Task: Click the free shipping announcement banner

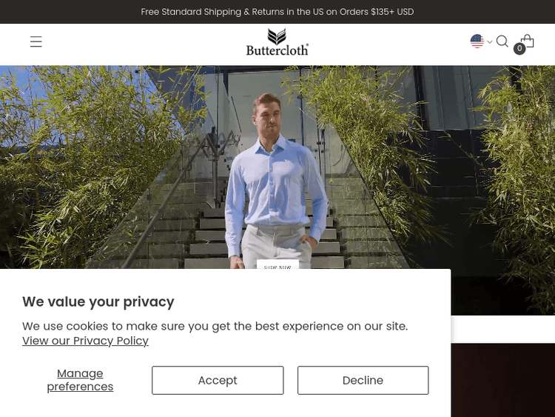Action: pyautogui.click(x=277, y=12)
